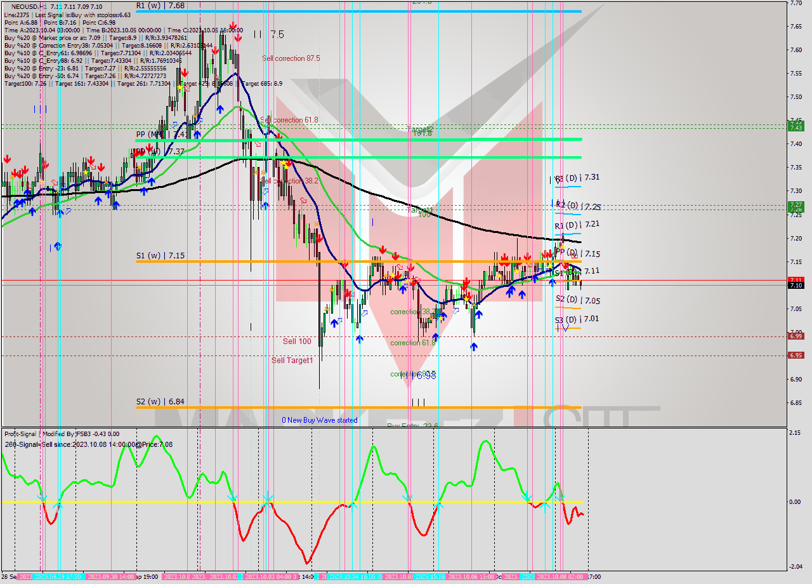Click the 6.85 value on price axis
Screen dimensions: 812x584
796,402
